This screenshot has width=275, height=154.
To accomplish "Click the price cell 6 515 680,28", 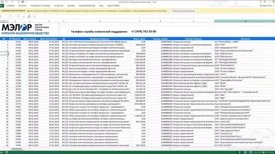I will pyautogui.click(x=140, y=104).
